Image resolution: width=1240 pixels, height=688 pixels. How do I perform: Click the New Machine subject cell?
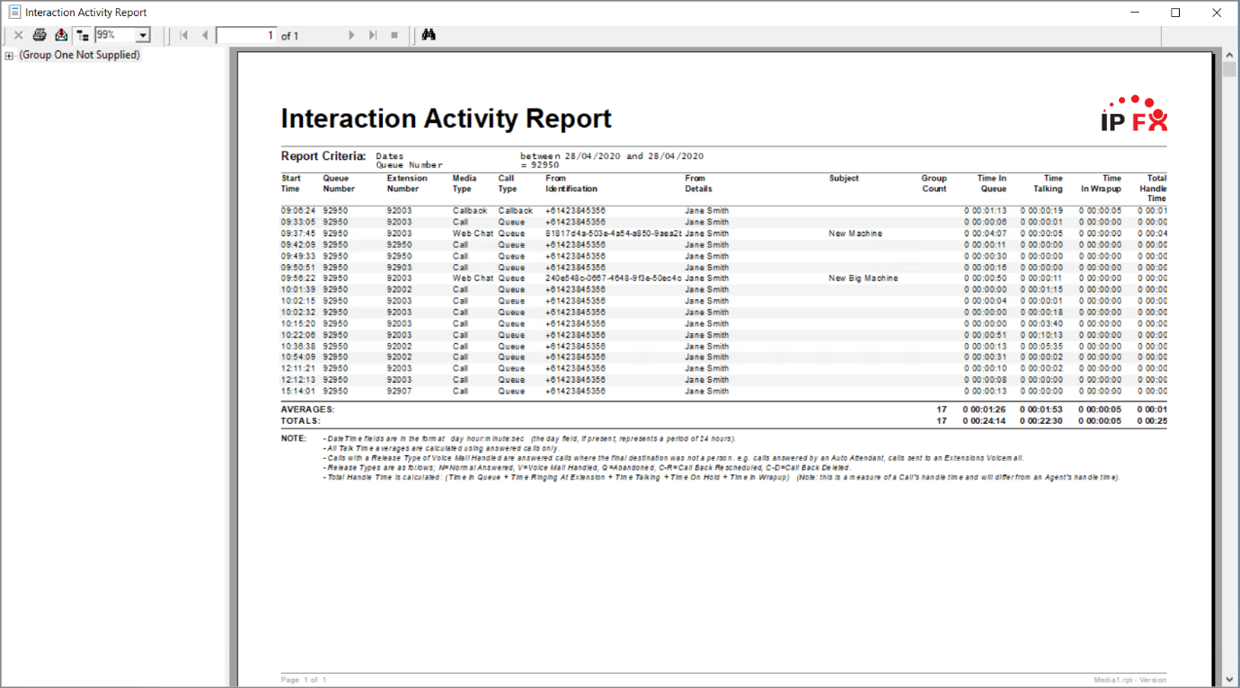click(x=855, y=234)
